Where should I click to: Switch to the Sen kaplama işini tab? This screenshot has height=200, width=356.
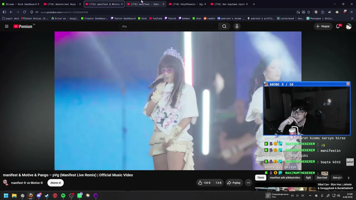coord(229,4)
